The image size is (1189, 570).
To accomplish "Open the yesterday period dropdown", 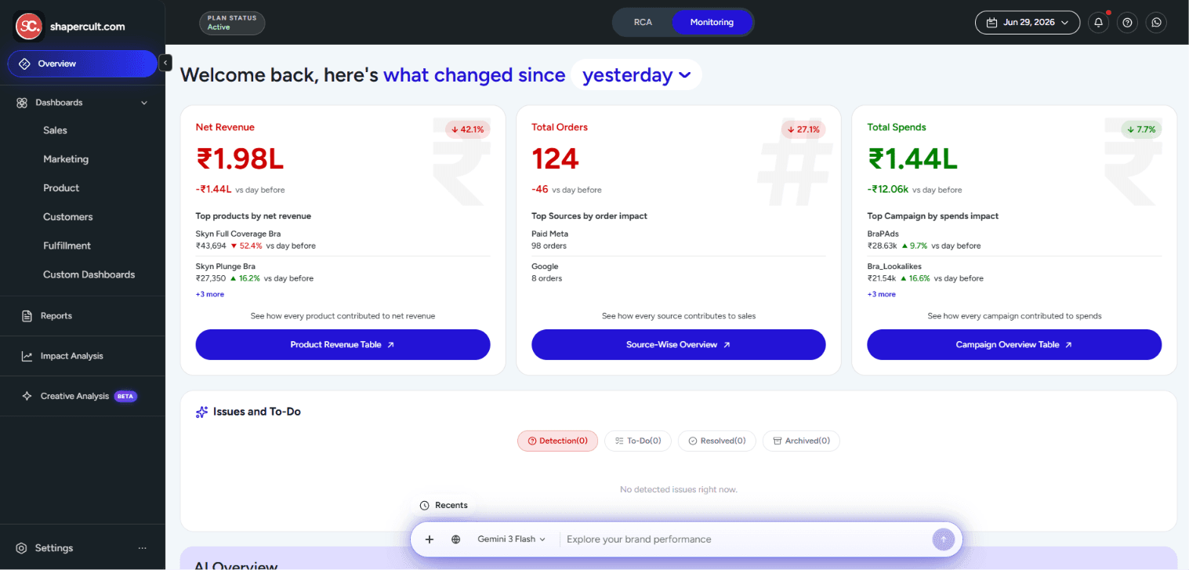I will [636, 75].
